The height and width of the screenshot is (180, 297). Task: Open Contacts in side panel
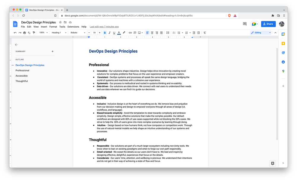click(x=283, y=62)
